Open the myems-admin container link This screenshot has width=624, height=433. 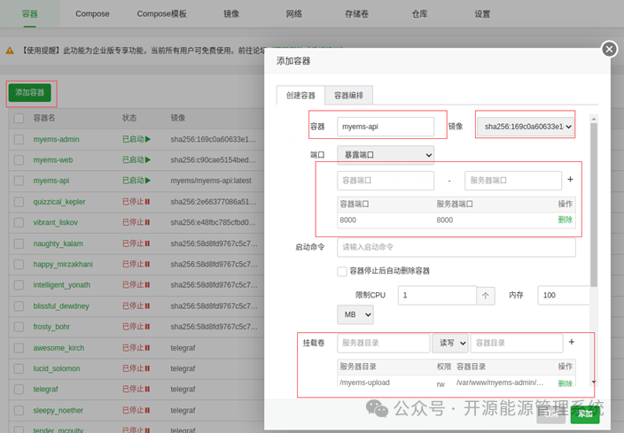click(56, 140)
